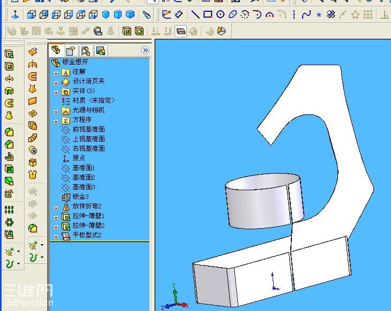Expand the 方程序 tree node
The height and width of the screenshot is (311, 391).
(x=56, y=121)
